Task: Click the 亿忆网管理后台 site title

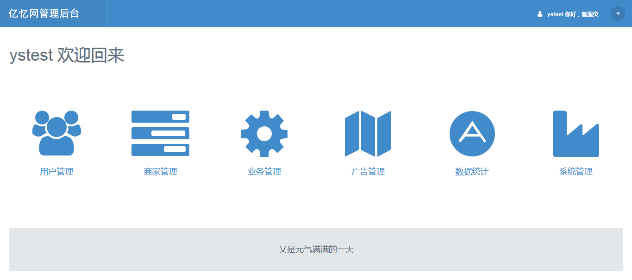Action: click(44, 14)
